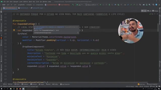Open the Problems tool window
Image resolution: width=161 pixels, height=90 pixels.
[x=25, y=84]
